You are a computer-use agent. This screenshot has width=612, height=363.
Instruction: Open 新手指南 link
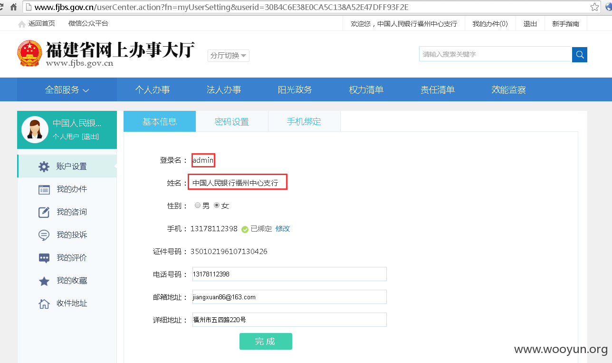[565, 24]
